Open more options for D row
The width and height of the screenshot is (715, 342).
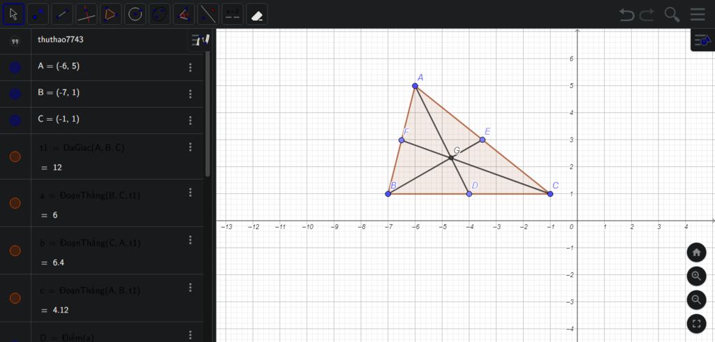click(x=190, y=335)
